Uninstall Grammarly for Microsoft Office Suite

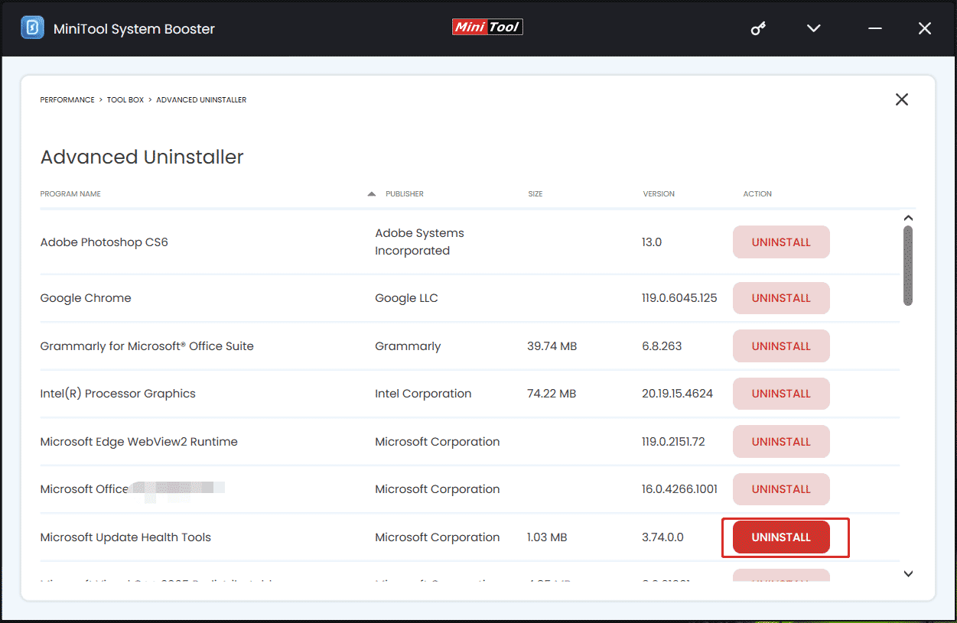[x=781, y=346]
